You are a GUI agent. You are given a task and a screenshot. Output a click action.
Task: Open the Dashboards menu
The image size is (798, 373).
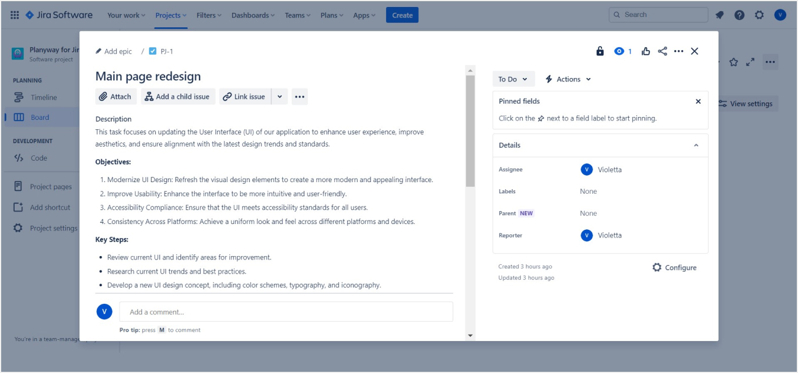pyautogui.click(x=254, y=15)
